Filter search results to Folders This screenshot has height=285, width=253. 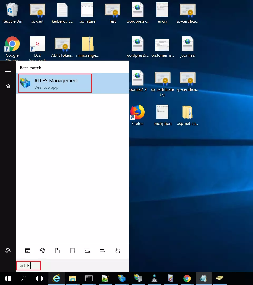(x=72, y=251)
